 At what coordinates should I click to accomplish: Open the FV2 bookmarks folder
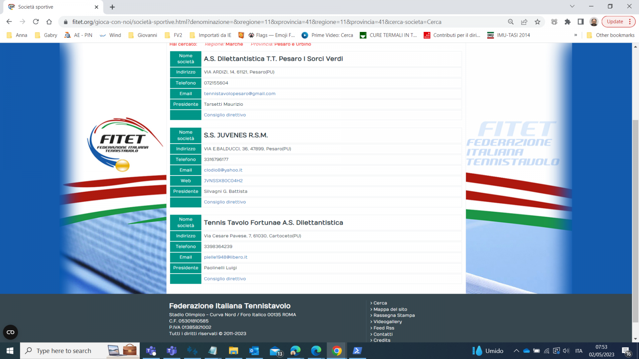[x=173, y=35]
